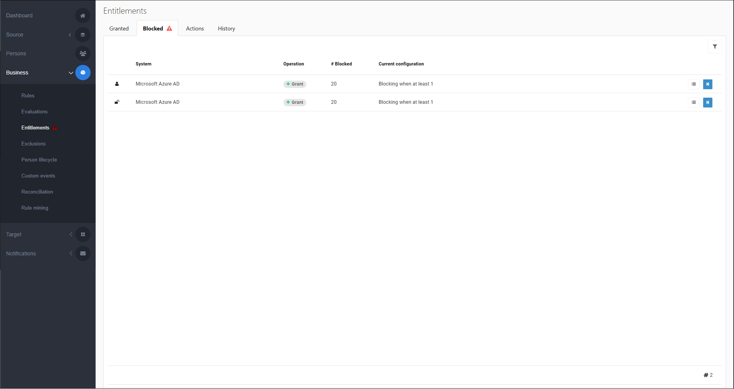Click the Notifications envelope icon
Viewport: 734px width, 389px height.
pos(83,253)
